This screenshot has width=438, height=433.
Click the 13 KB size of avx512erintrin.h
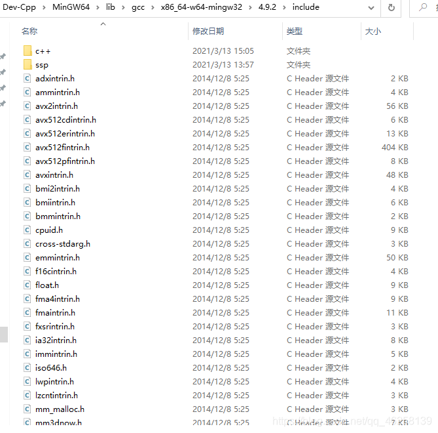click(397, 134)
